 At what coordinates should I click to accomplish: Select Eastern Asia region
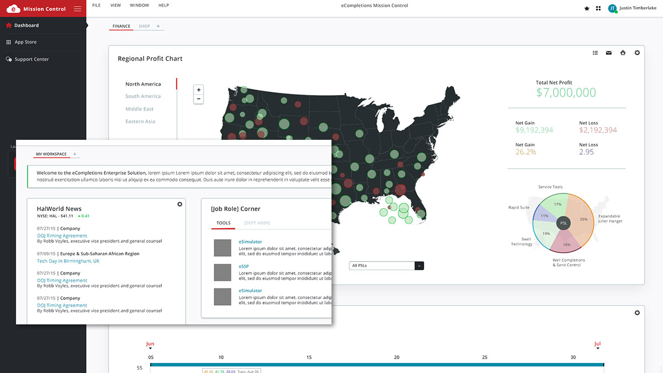click(x=140, y=121)
